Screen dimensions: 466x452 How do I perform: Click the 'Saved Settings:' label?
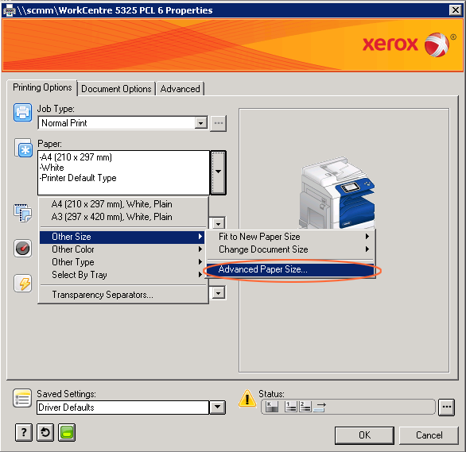coord(66,394)
